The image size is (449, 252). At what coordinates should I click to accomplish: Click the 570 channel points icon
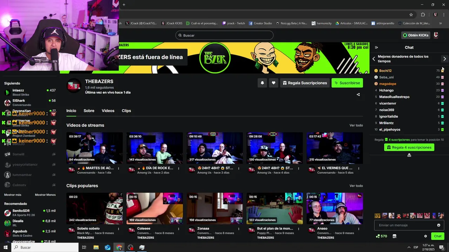[x=378, y=236]
